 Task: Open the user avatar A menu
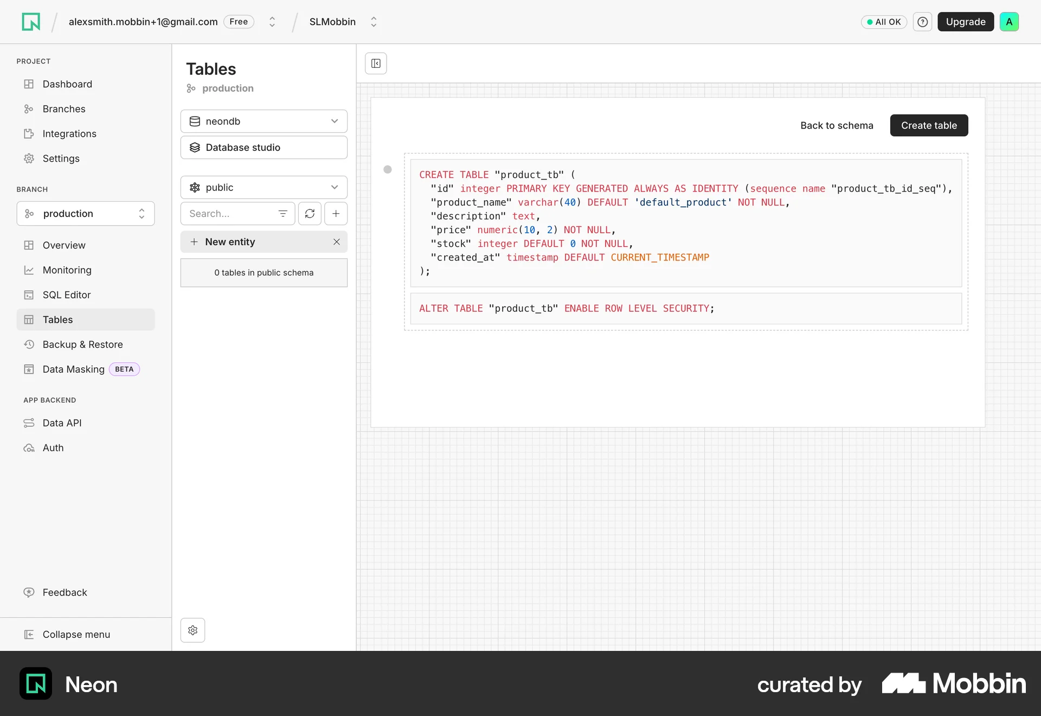point(1009,22)
